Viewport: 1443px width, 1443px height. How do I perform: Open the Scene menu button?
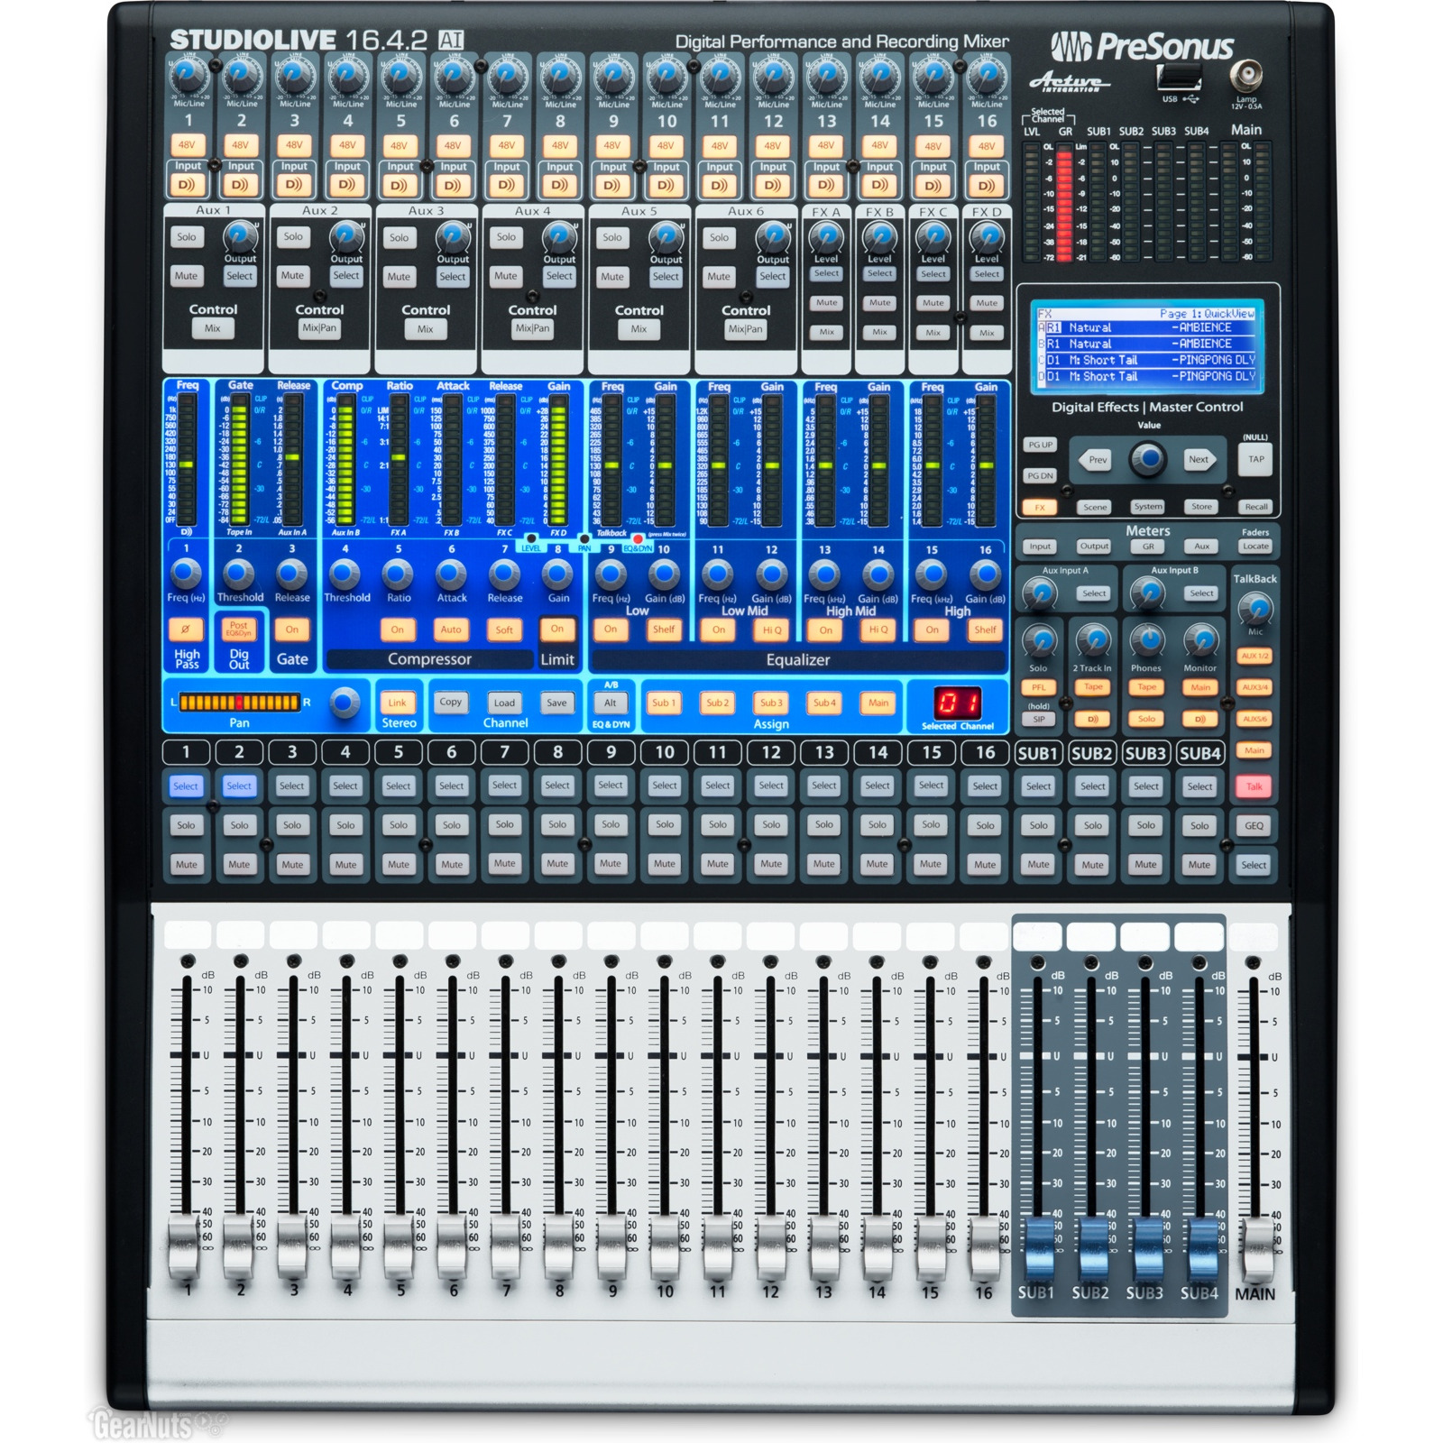[x=1095, y=507]
